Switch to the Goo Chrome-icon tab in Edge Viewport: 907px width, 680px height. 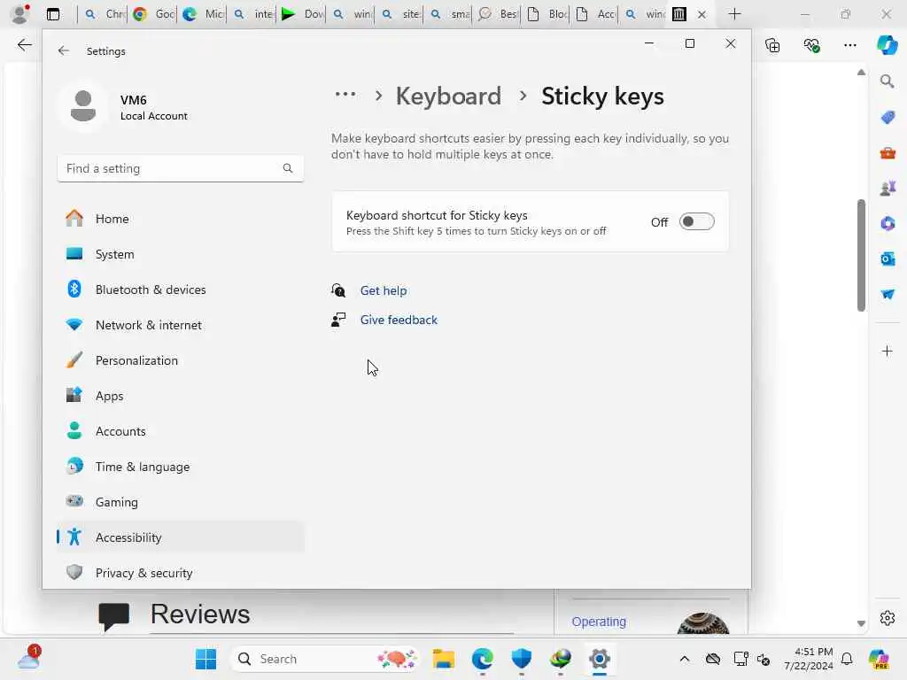pos(152,14)
